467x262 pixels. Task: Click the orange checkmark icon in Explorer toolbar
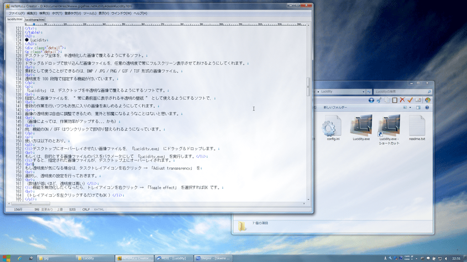point(410,100)
